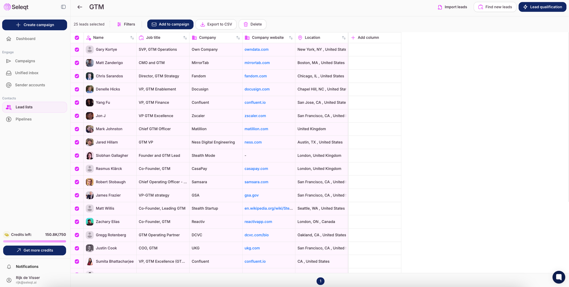Toggle the select-all leads checkbox in header
Viewport: 569px width, 287px height.
(x=77, y=38)
